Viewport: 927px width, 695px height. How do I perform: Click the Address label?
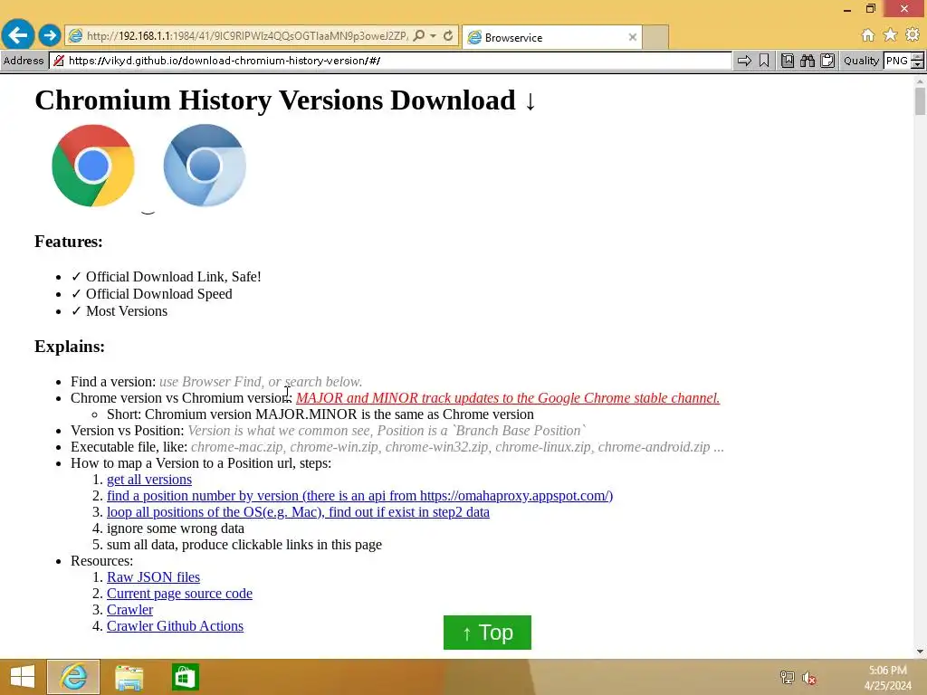point(24,61)
